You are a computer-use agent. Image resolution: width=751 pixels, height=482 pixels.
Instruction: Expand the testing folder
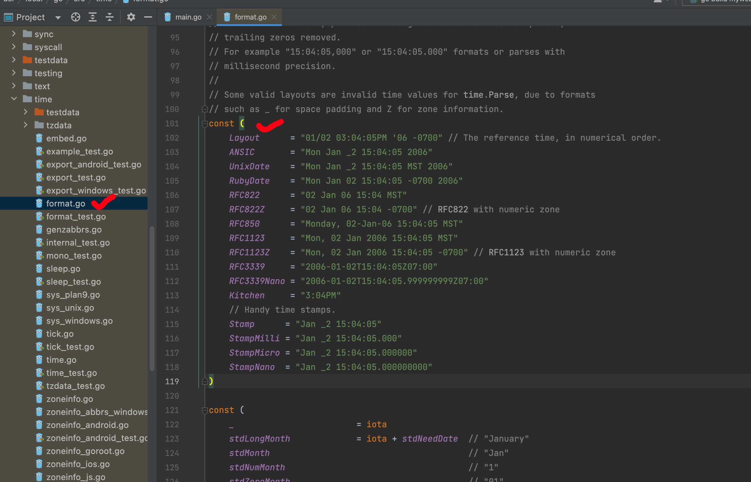14,73
